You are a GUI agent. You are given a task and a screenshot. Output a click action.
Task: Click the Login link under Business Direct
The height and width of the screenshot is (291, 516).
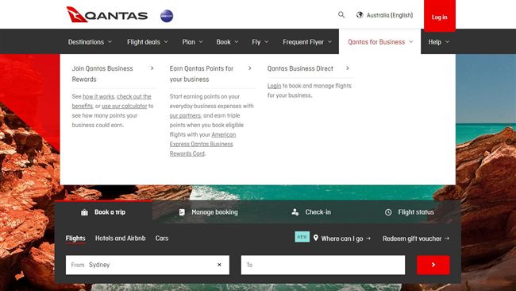click(x=274, y=86)
